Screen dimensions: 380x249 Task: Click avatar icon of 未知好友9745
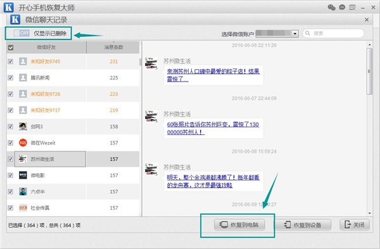tap(23, 61)
